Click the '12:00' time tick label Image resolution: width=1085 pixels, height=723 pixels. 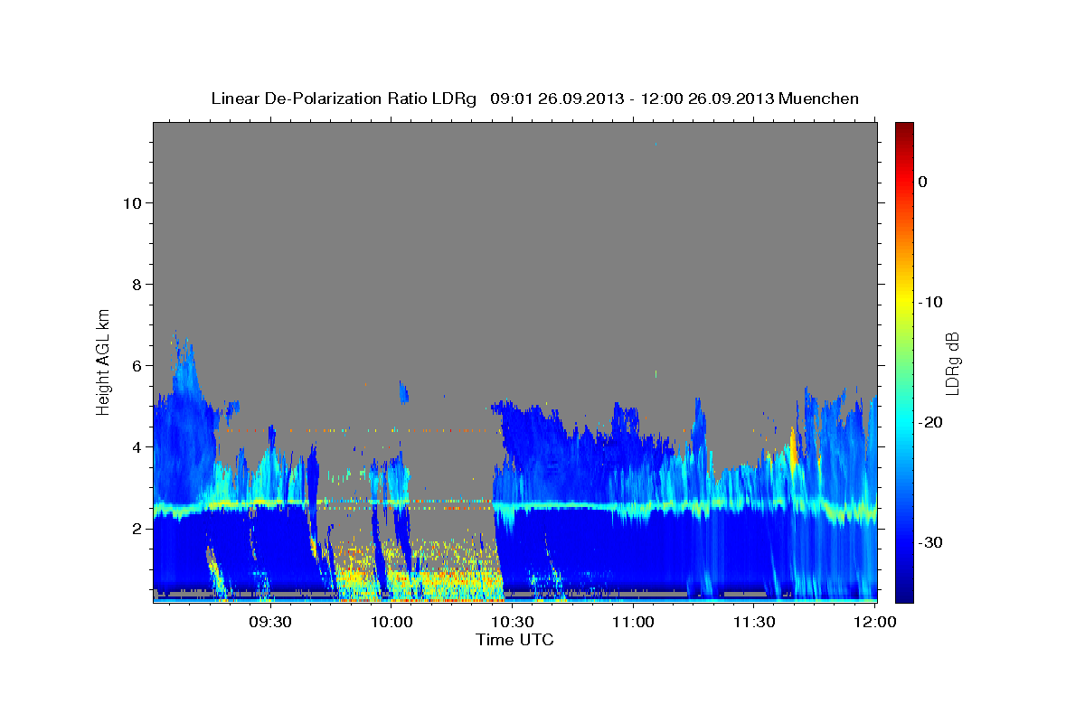coord(875,622)
